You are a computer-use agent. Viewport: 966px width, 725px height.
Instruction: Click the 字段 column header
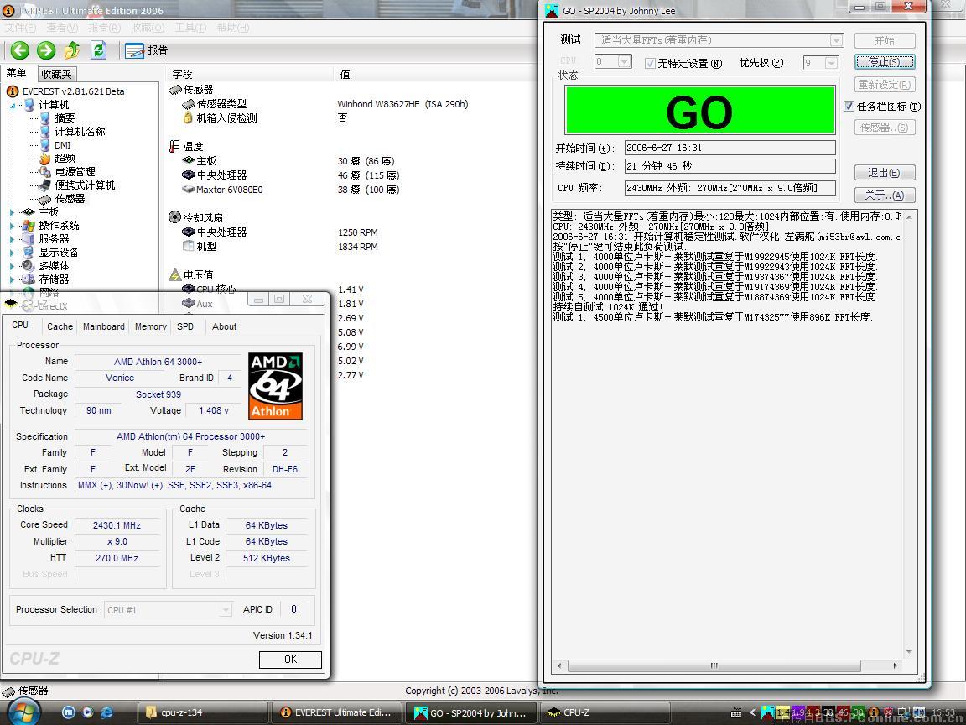pyautogui.click(x=250, y=74)
